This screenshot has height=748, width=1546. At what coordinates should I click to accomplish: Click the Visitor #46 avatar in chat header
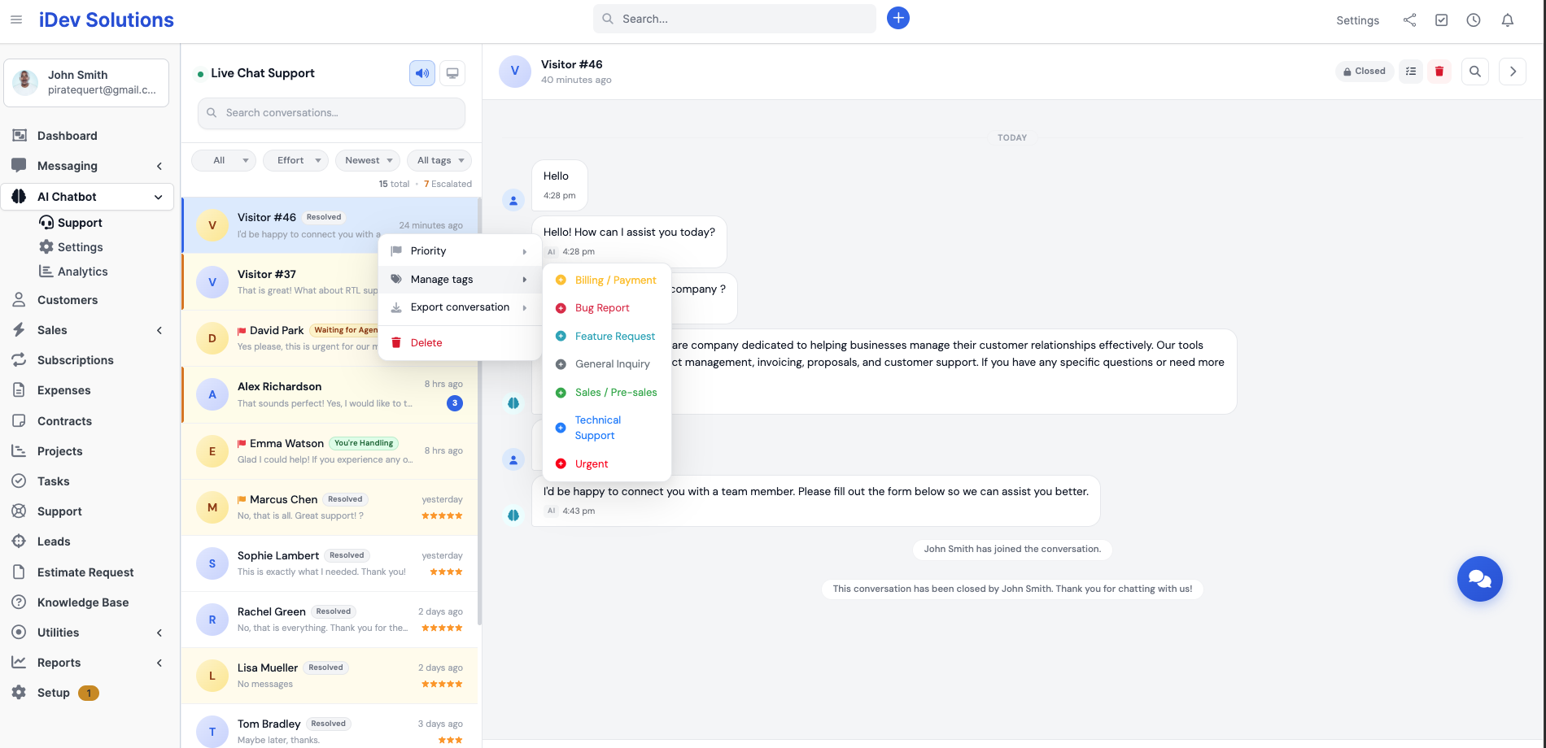click(x=515, y=72)
